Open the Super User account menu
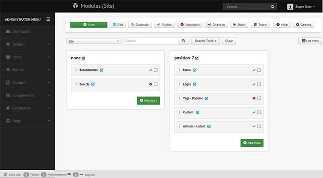 coord(305,7)
